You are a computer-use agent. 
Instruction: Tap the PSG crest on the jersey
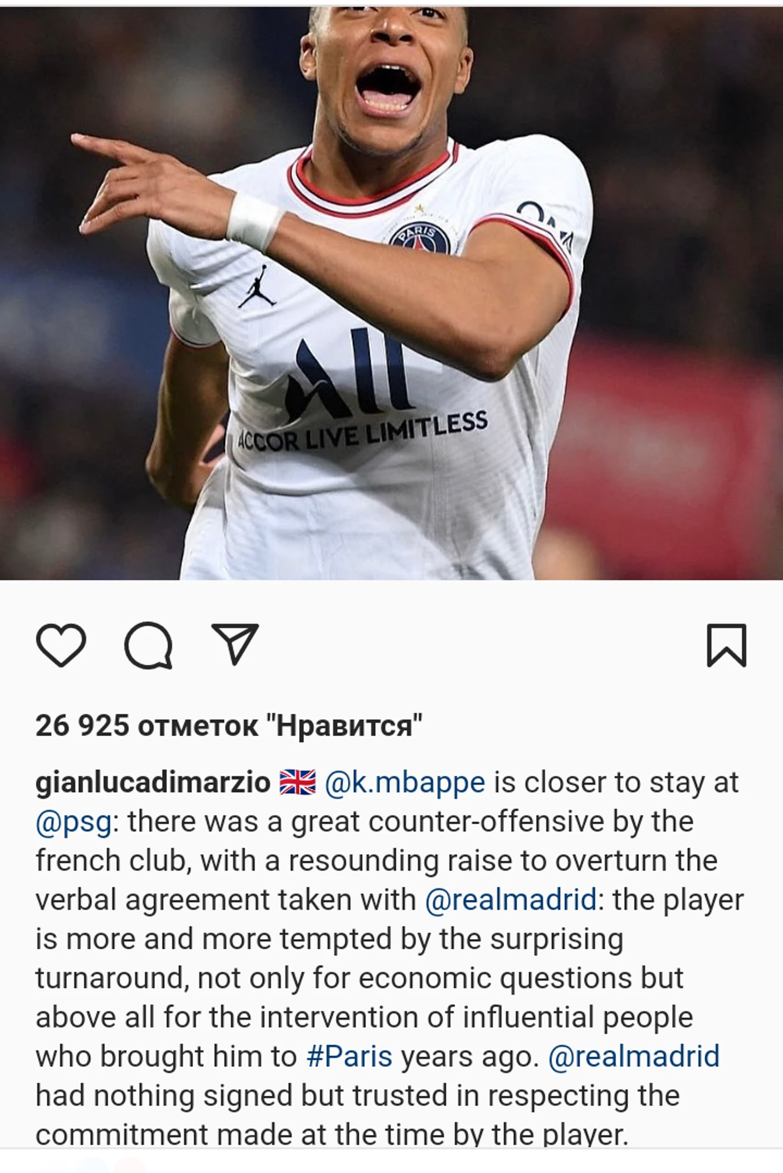[x=420, y=239]
